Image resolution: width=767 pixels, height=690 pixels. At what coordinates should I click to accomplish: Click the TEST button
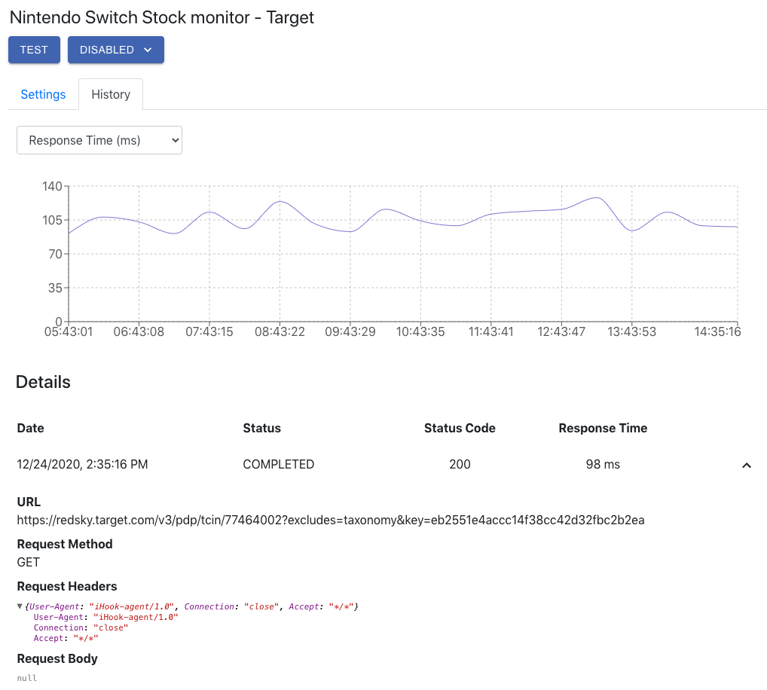34,50
